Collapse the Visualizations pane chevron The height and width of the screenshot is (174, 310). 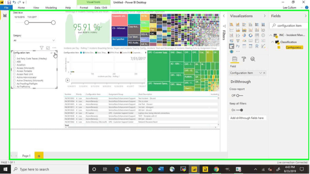pyautogui.click(x=265, y=16)
